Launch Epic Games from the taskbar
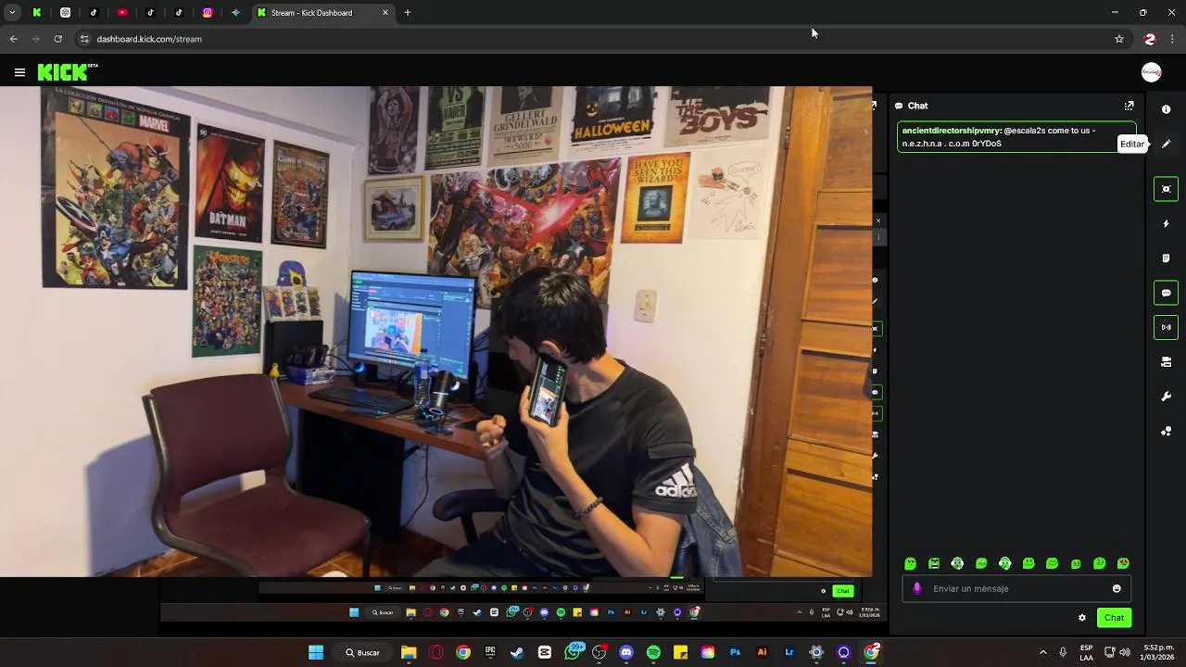 490,652
